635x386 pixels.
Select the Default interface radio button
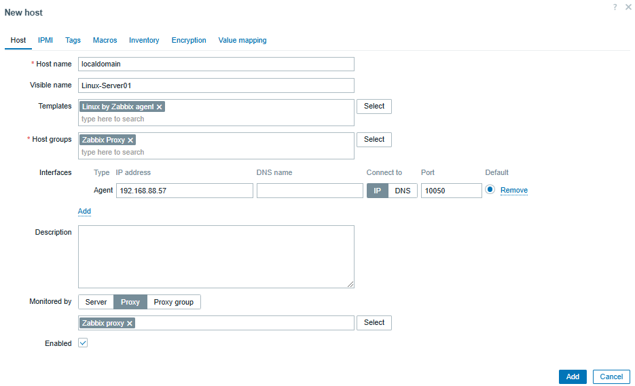point(490,190)
